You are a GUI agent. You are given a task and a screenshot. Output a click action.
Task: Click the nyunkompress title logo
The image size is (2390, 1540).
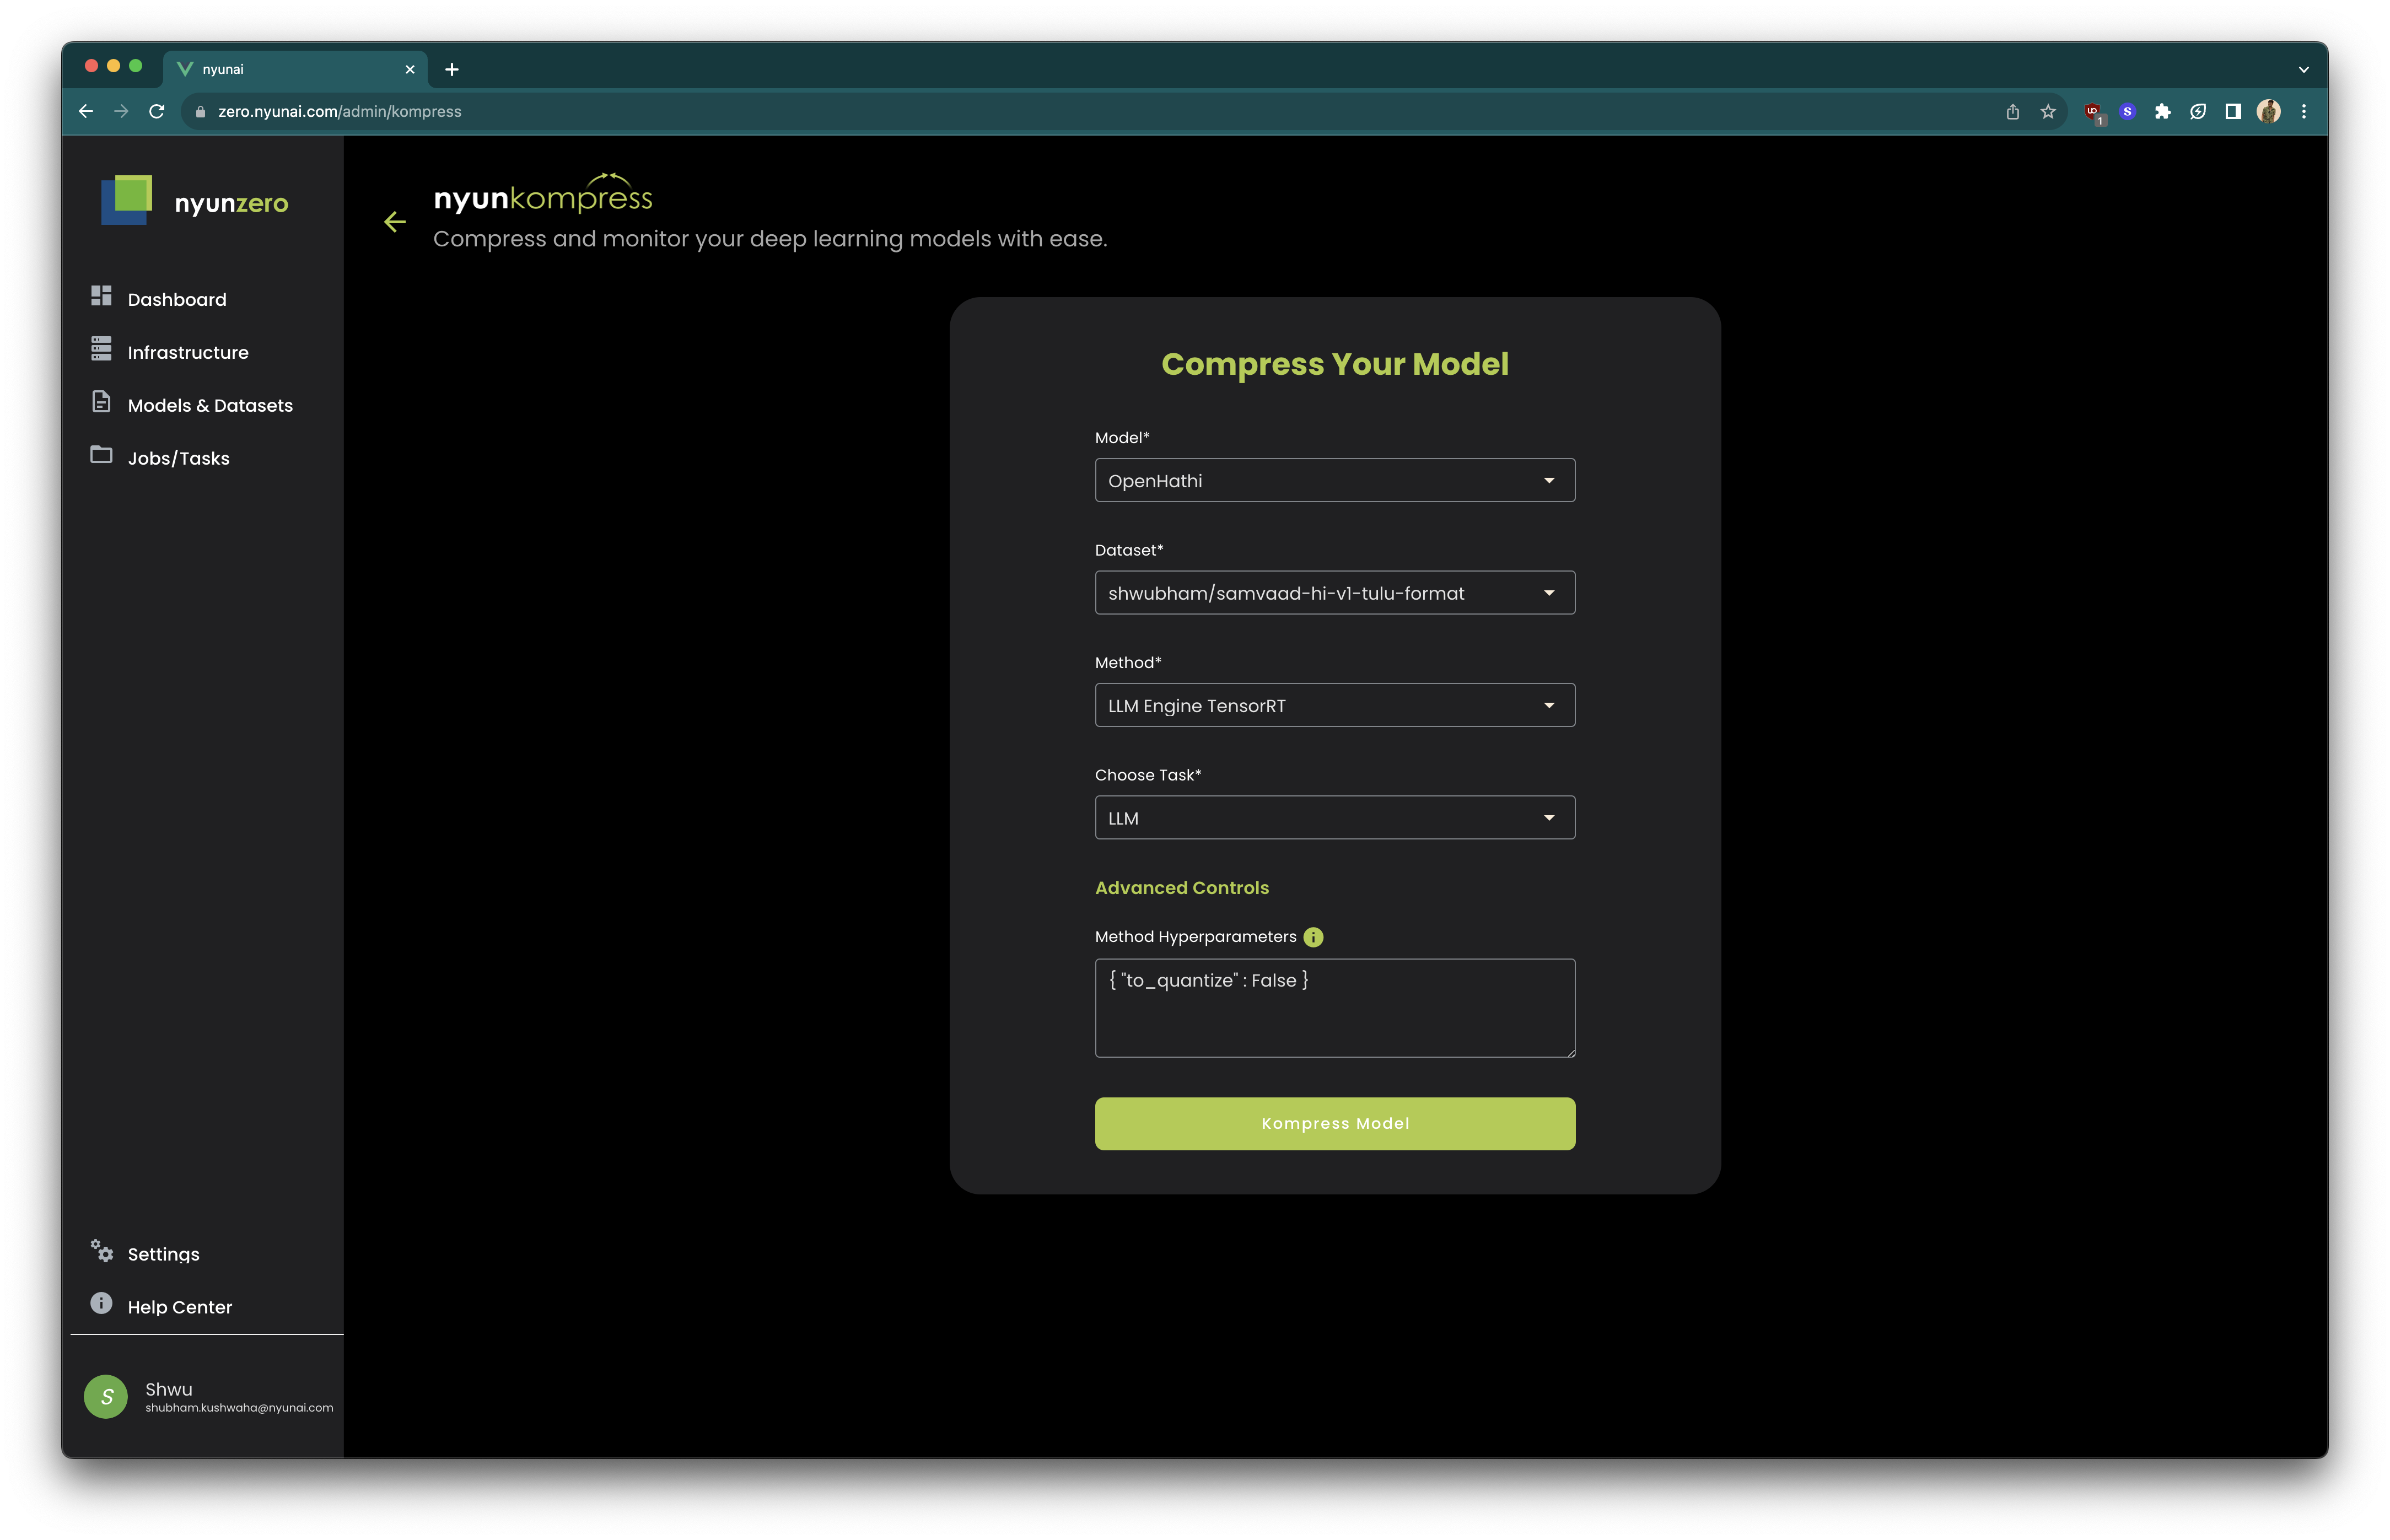(543, 194)
